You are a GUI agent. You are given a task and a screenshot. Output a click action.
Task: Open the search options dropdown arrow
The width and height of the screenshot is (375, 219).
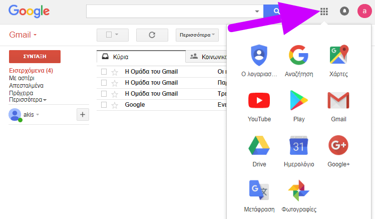257,11
